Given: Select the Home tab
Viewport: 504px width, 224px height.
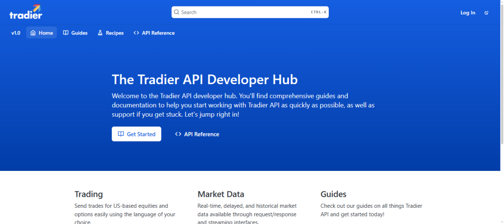Looking at the screenshot, I should pos(41,33).
